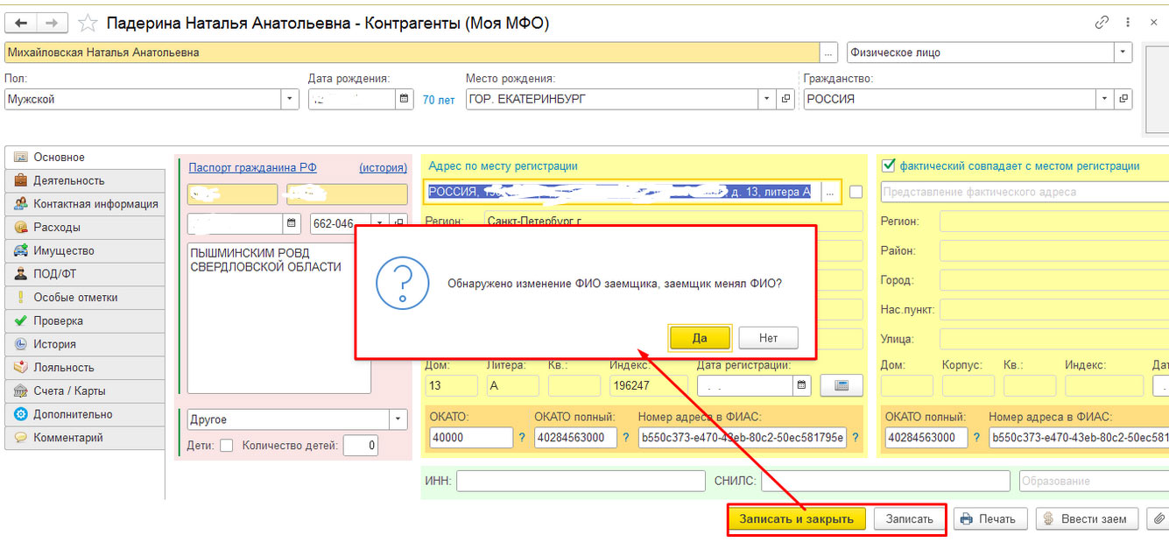Expand the Гражданство dropdown list
Viewport: 1169px width, 549px height.
click(x=1105, y=99)
